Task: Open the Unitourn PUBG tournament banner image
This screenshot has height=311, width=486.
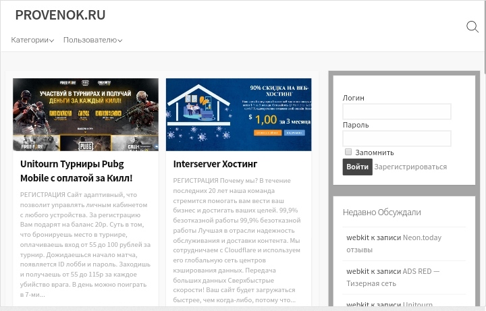Action: (86, 115)
